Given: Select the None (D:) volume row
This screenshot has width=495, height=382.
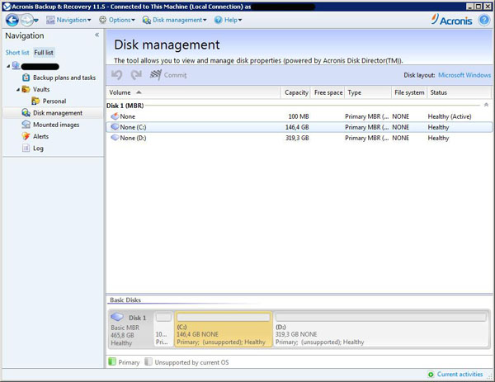Looking at the screenshot, I should click(299, 138).
